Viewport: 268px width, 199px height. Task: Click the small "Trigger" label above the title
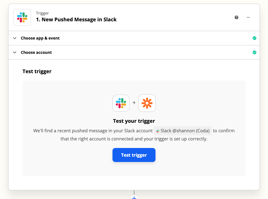point(42,13)
